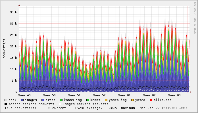Select the 'knams' legend label

click(95, 100)
